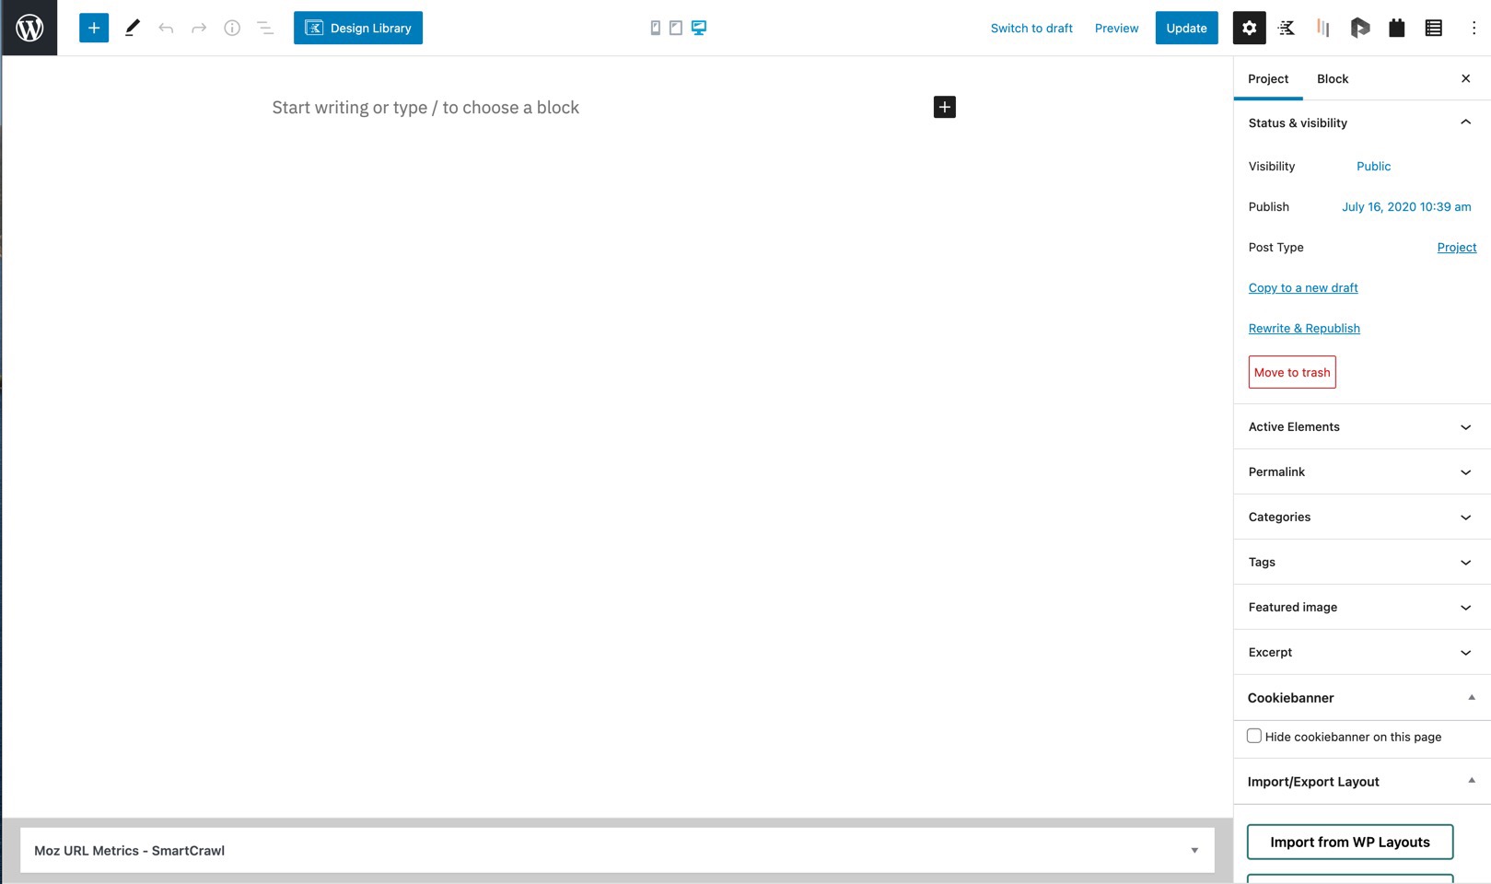This screenshot has height=884, width=1491.
Task: Switch to tablet preview device icon
Action: coord(676,28)
